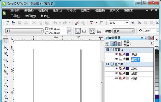
Task: Click the Zoom in magnifier
Action: pyautogui.click(x=133, y=23)
